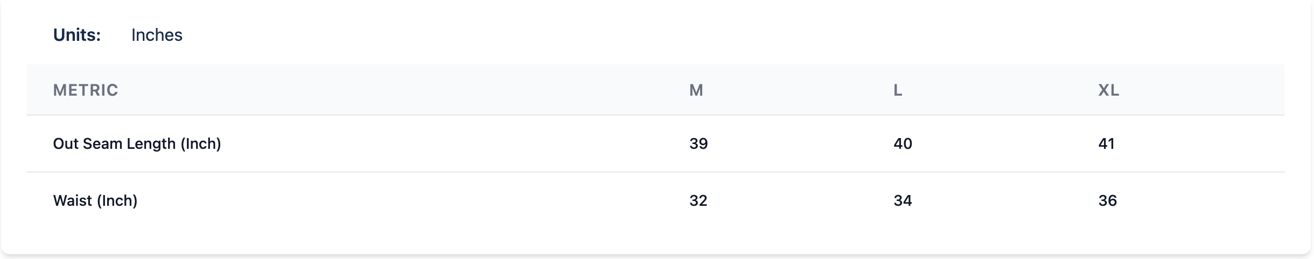
Task: Click the out seam value 40 for L
Action: [903, 143]
